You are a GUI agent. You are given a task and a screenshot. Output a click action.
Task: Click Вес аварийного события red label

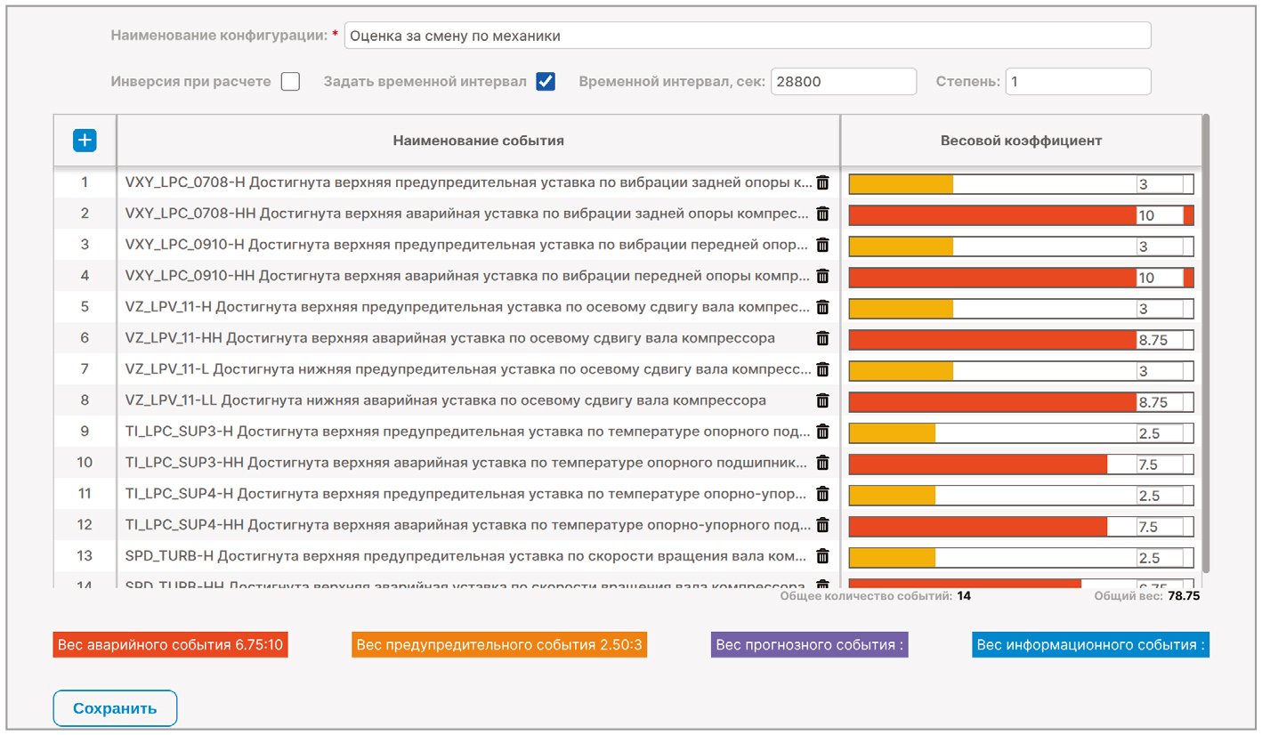tap(171, 645)
